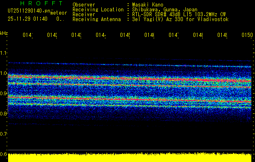Image resolution: width=255 pixels, height=162 pixels.
Task: Go to the 0150 time marker
Action: (x=246, y=35)
